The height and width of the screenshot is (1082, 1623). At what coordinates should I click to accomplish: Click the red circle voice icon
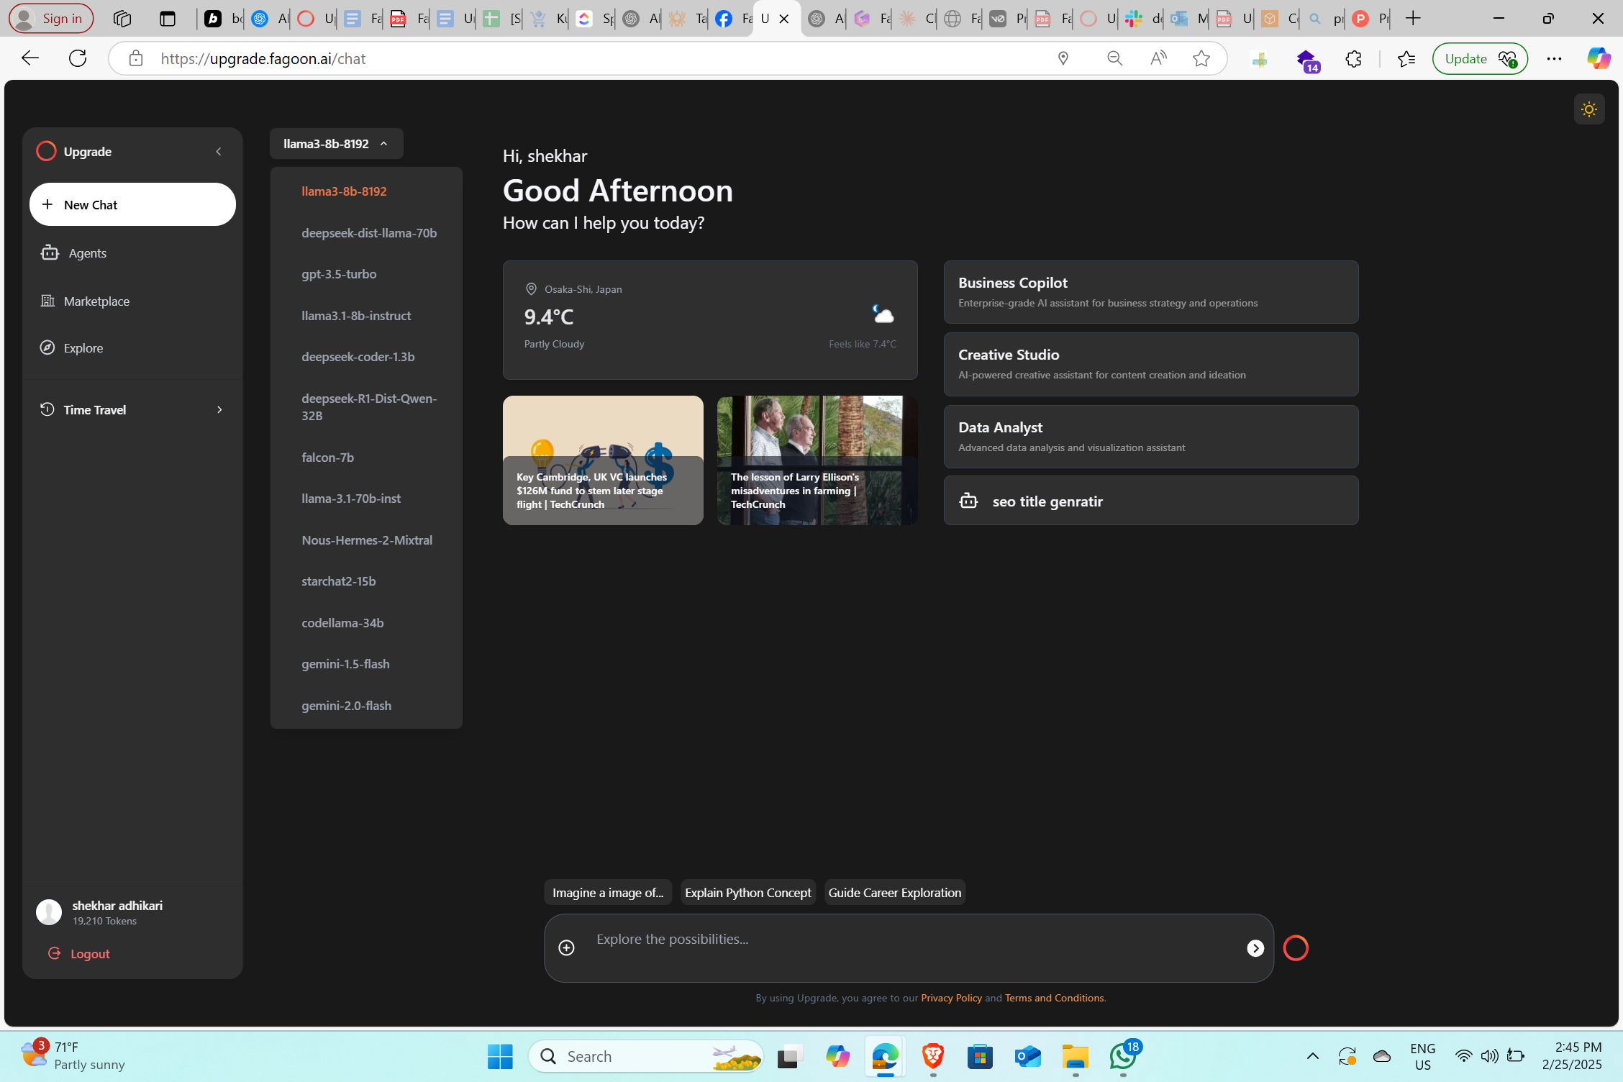[x=1295, y=947]
